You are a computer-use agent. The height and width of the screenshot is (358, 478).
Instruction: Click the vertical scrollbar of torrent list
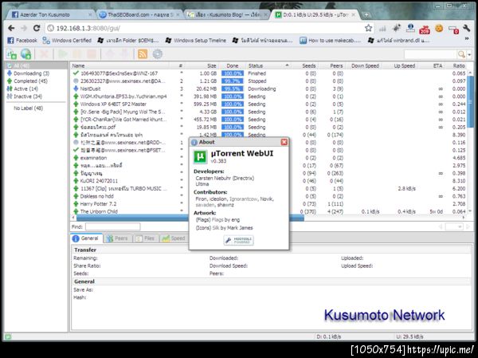point(470,100)
